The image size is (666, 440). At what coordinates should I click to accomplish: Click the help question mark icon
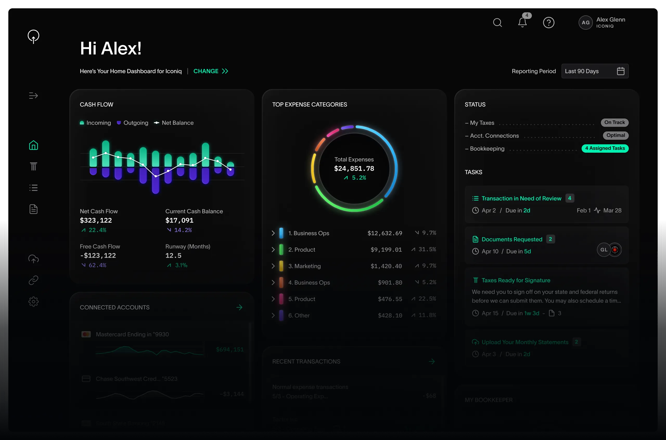[548, 22]
